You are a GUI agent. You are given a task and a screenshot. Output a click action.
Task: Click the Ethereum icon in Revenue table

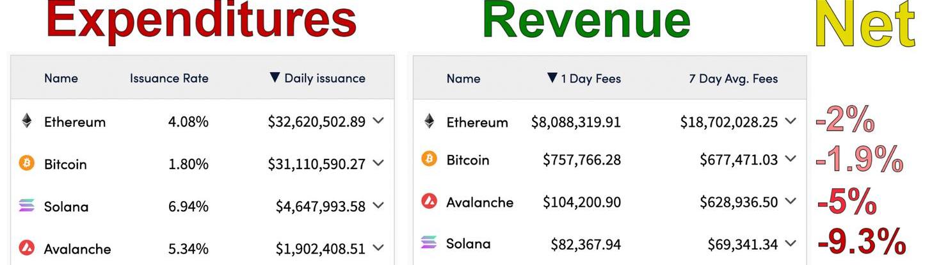click(429, 121)
